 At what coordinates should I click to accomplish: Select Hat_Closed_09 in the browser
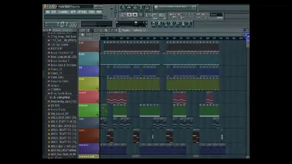[x=60, y=113]
